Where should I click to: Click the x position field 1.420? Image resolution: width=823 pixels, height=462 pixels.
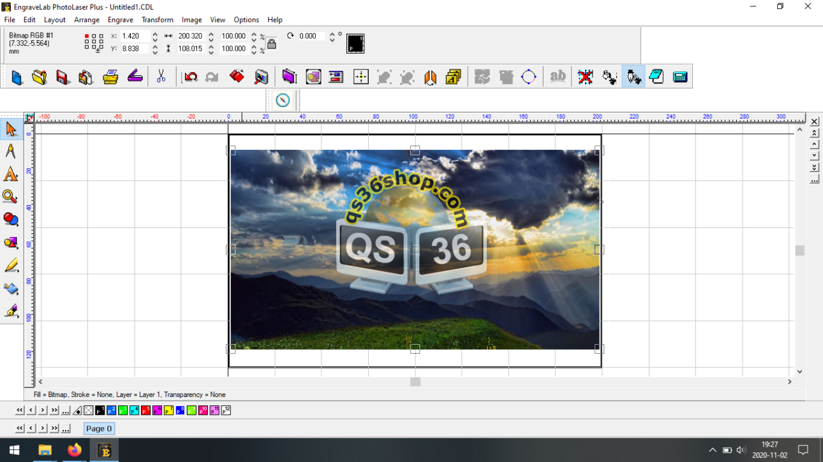tap(135, 36)
